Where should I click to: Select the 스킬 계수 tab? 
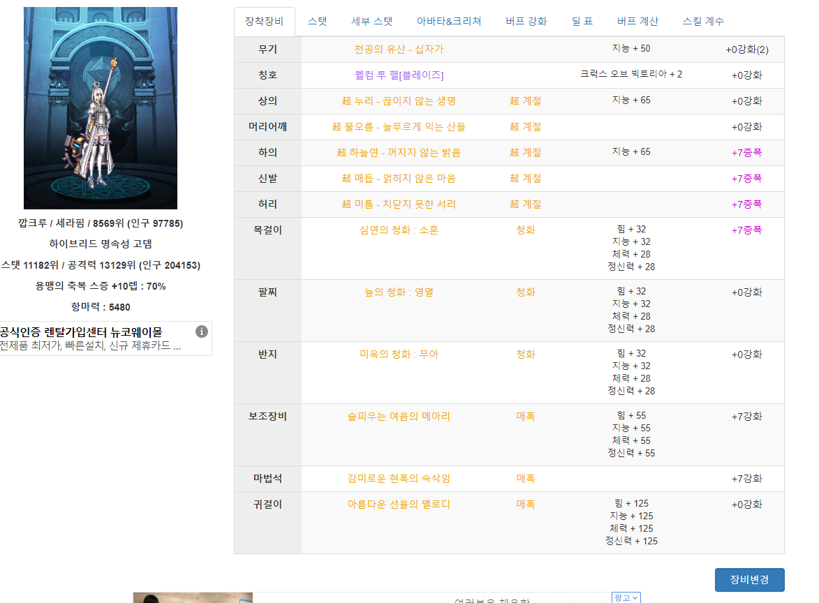click(703, 22)
